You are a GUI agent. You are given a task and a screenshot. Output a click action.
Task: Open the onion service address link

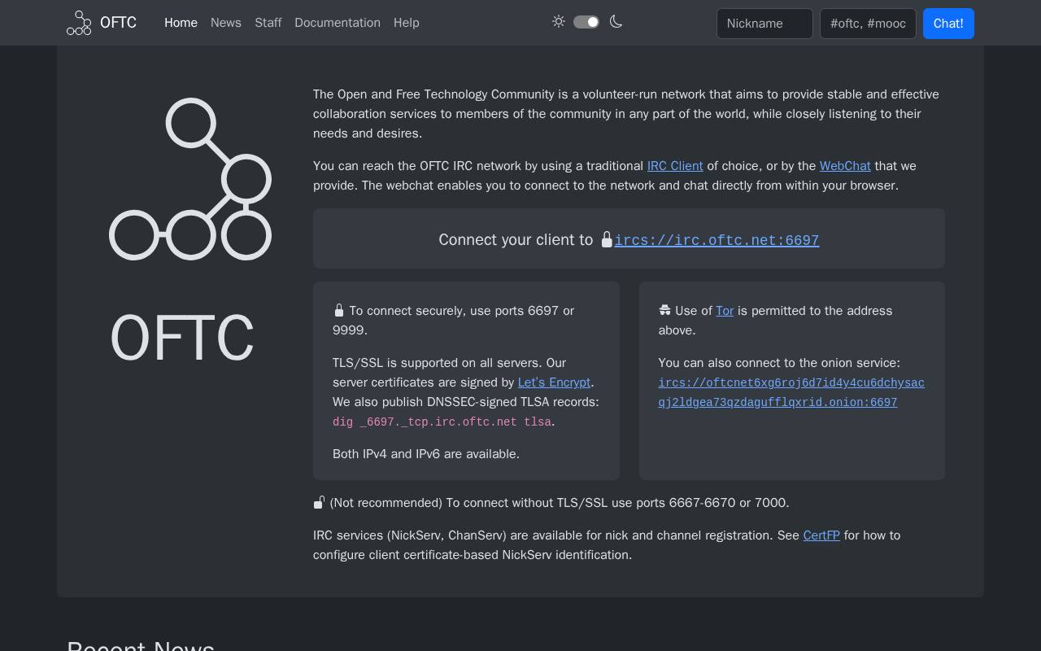(x=791, y=392)
